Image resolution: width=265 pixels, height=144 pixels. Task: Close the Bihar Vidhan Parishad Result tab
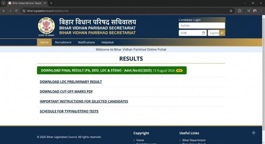point(45,3)
